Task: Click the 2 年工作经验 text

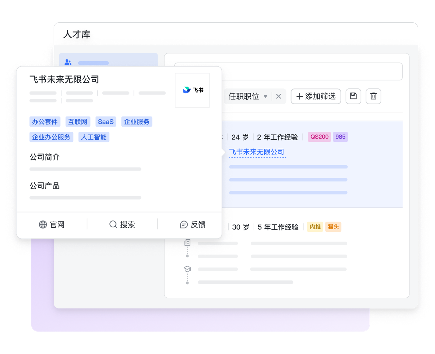Action: 278,137
